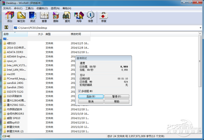The width and height of the screenshot is (204, 140).
Task: Click the scrollbar up arrow
Action: pyautogui.click(x=200, y=34)
